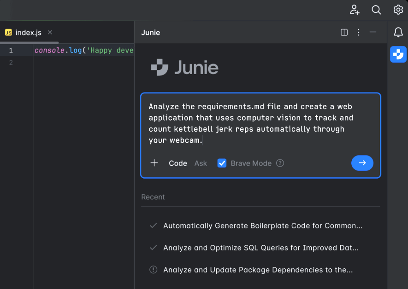Toggle the Junie tool window icon
408x289 pixels.
[398, 54]
